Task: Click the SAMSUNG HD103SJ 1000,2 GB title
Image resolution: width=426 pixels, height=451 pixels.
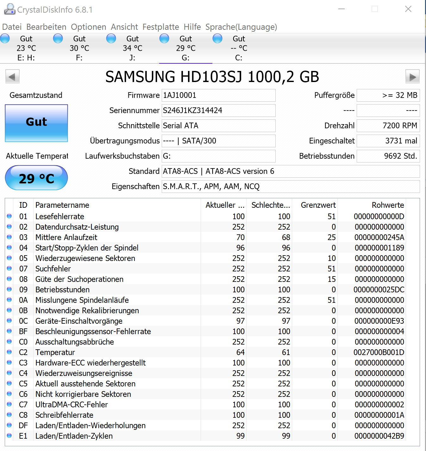Action: point(212,77)
